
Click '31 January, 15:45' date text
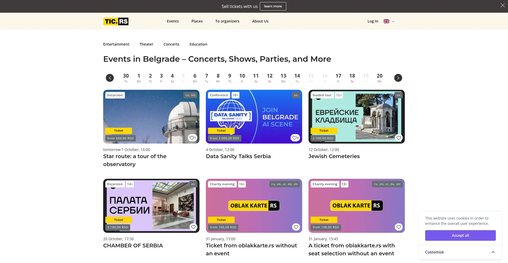(323, 239)
